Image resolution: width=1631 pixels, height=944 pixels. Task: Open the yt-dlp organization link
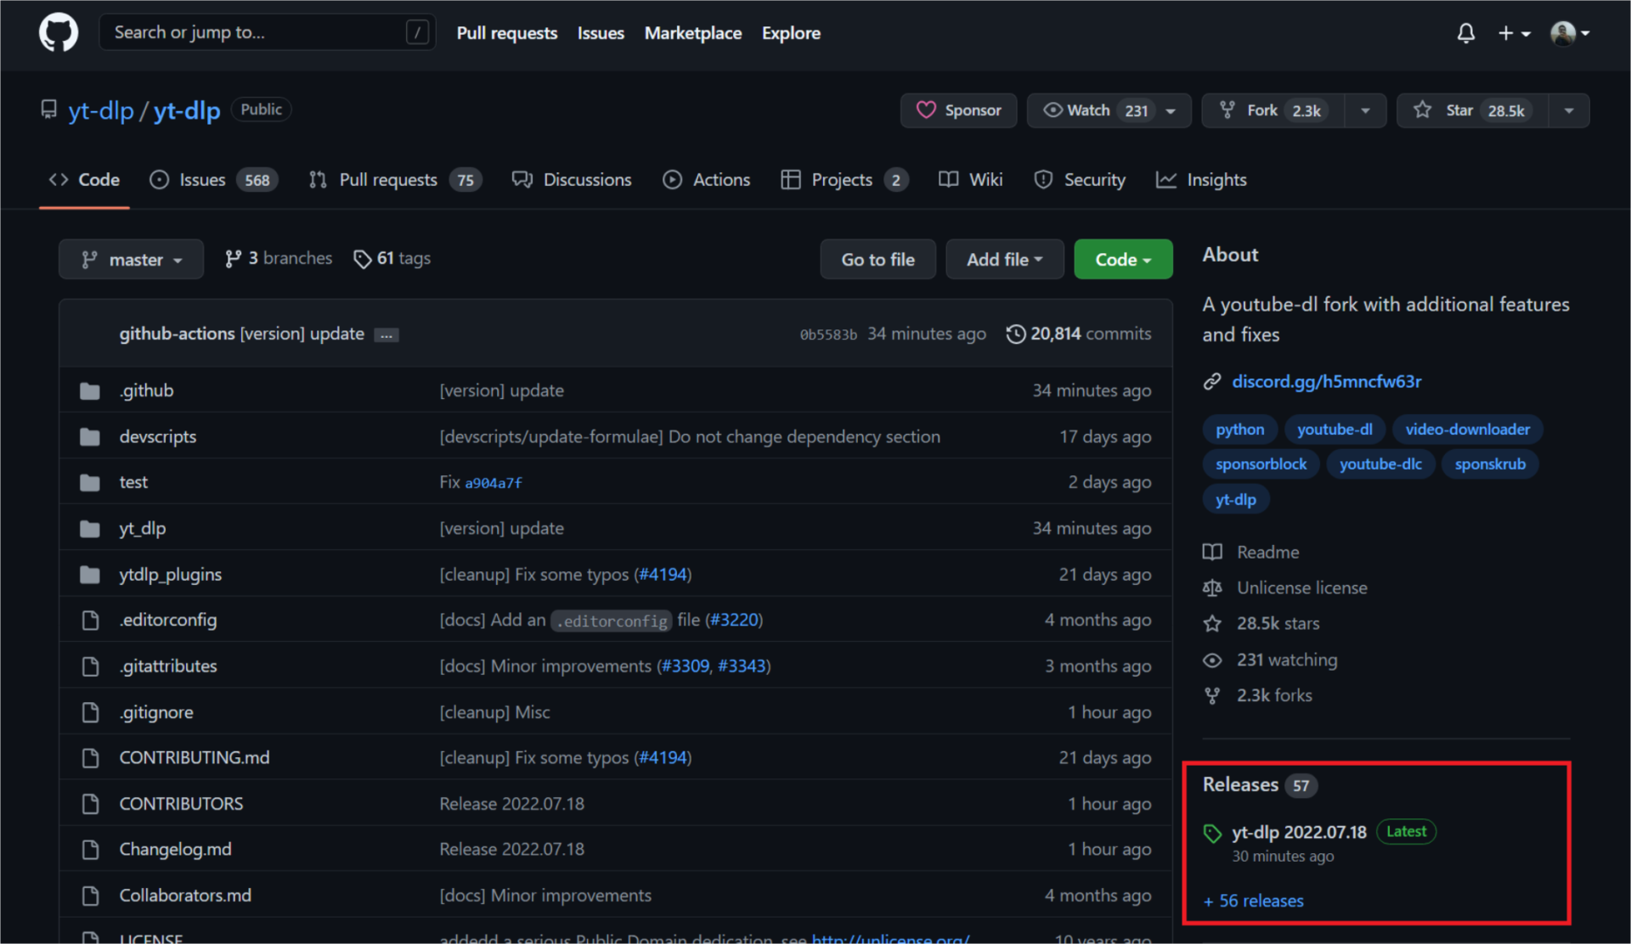(x=101, y=110)
